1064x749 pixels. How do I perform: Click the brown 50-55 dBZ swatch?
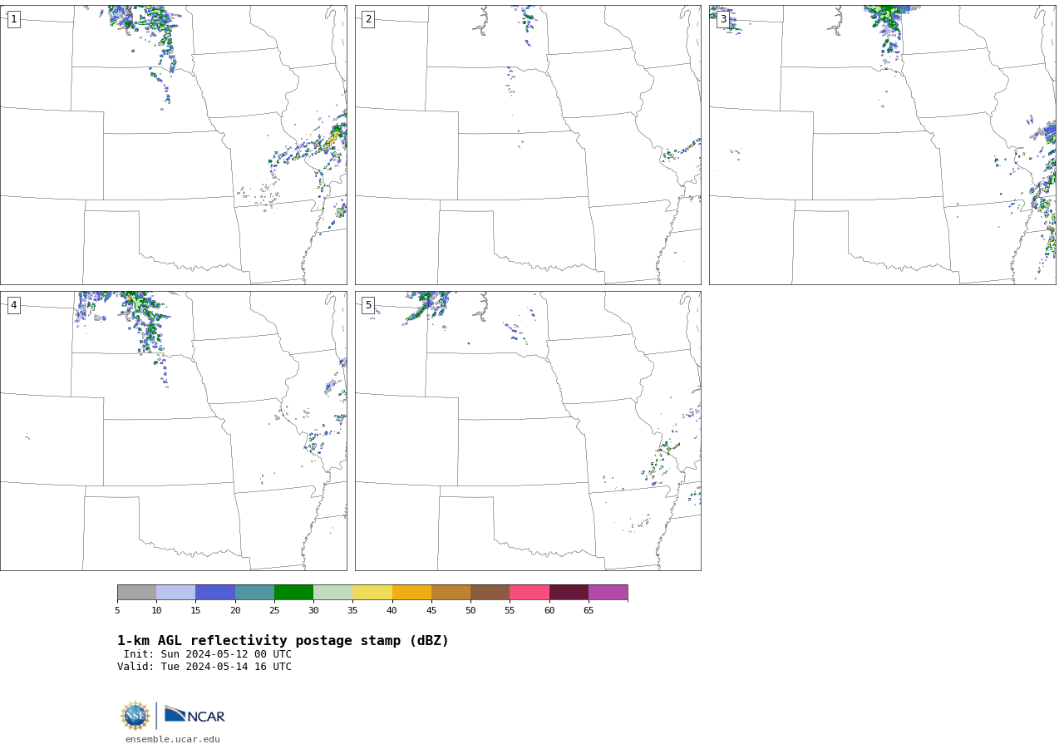pyautogui.click(x=490, y=593)
